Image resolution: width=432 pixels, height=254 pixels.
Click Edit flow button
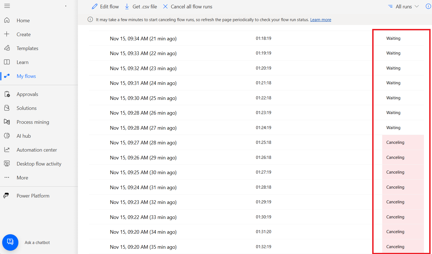[105, 6]
